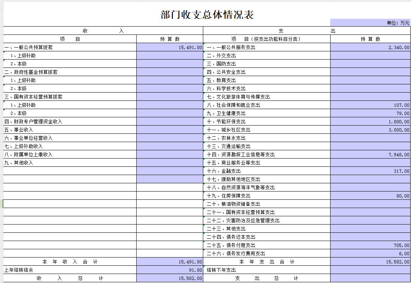Select the 二十一、国有资本经营预算支出 cell
This screenshot has height=283, width=411.
coord(267,212)
